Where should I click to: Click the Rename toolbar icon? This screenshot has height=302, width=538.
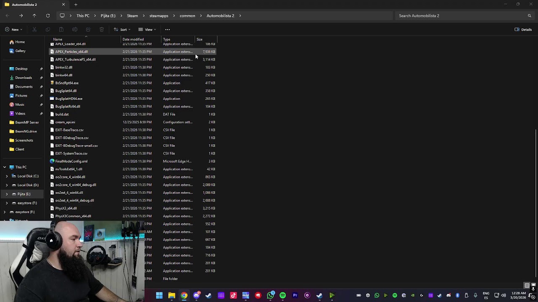pos(75,29)
